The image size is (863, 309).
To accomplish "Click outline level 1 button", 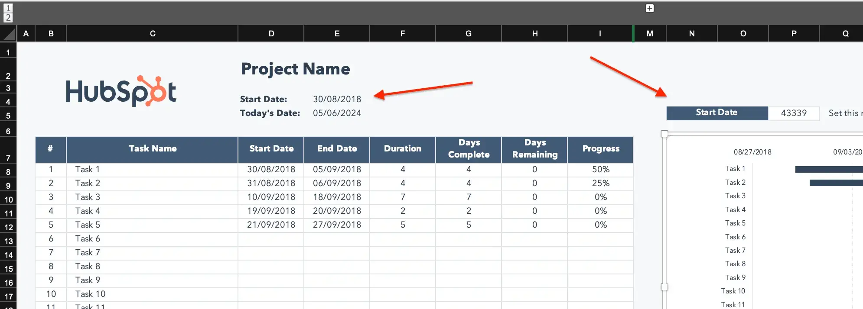I will (8, 8).
